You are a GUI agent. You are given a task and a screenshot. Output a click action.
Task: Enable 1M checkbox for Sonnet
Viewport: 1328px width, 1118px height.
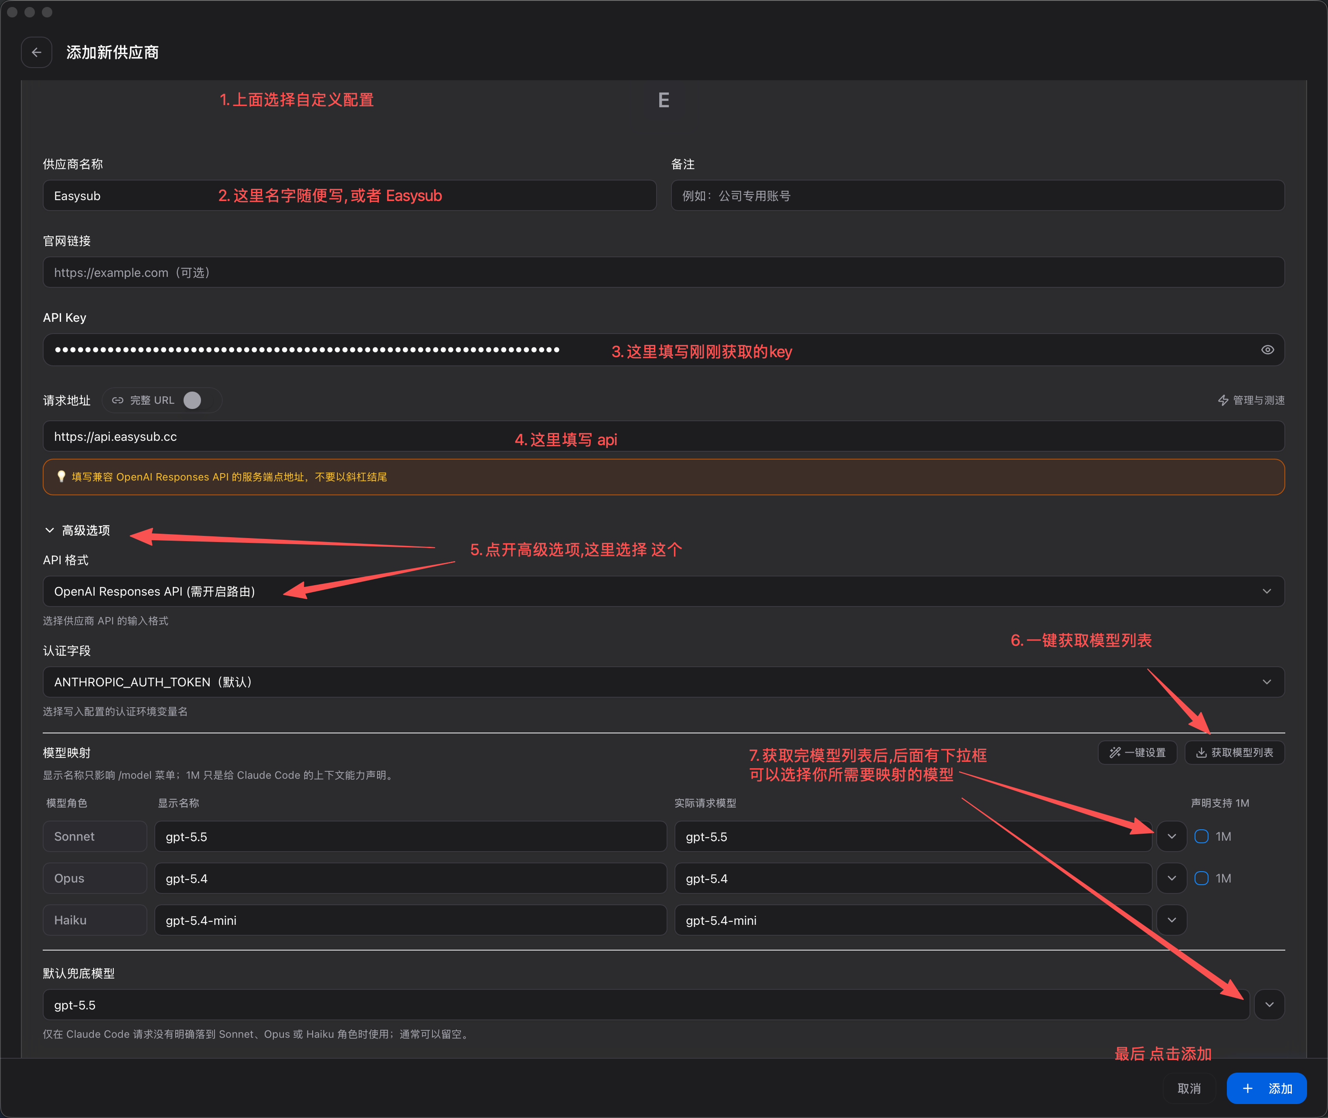[1201, 837]
